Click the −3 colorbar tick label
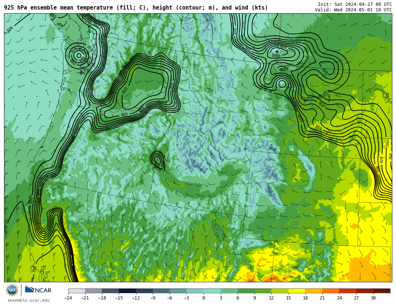Screen dimensions: 396x305 click(187, 298)
